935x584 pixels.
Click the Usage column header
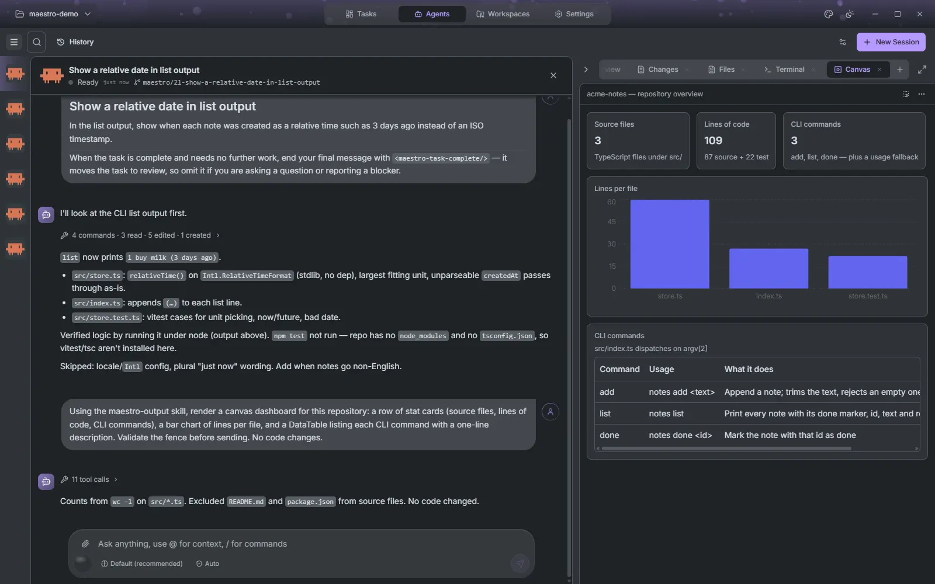[x=662, y=369]
